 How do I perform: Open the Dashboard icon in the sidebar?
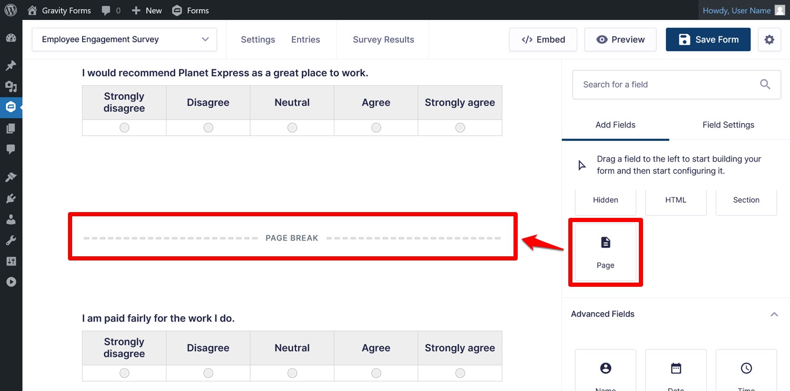[11, 38]
